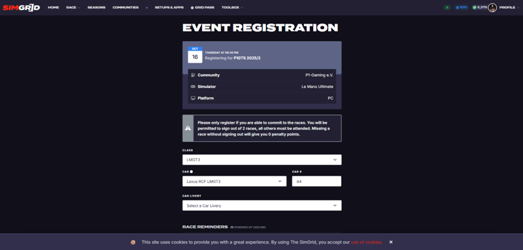Open the Select a Car Livery dropdown
This screenshot has width=523, height=250.
[x=262, y=206]
